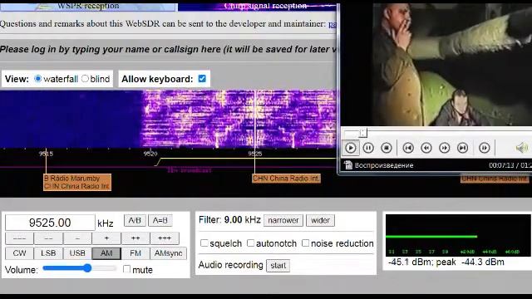
Task: Move the media player seek bar thumb
Action: pos(363,133)
